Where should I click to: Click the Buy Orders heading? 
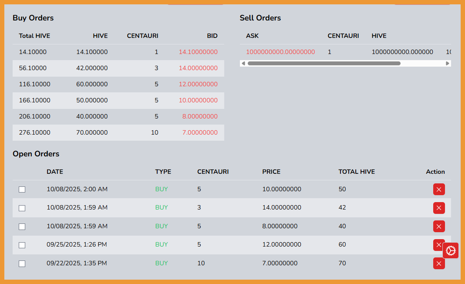pyautogui.click(x=33, y=18)
